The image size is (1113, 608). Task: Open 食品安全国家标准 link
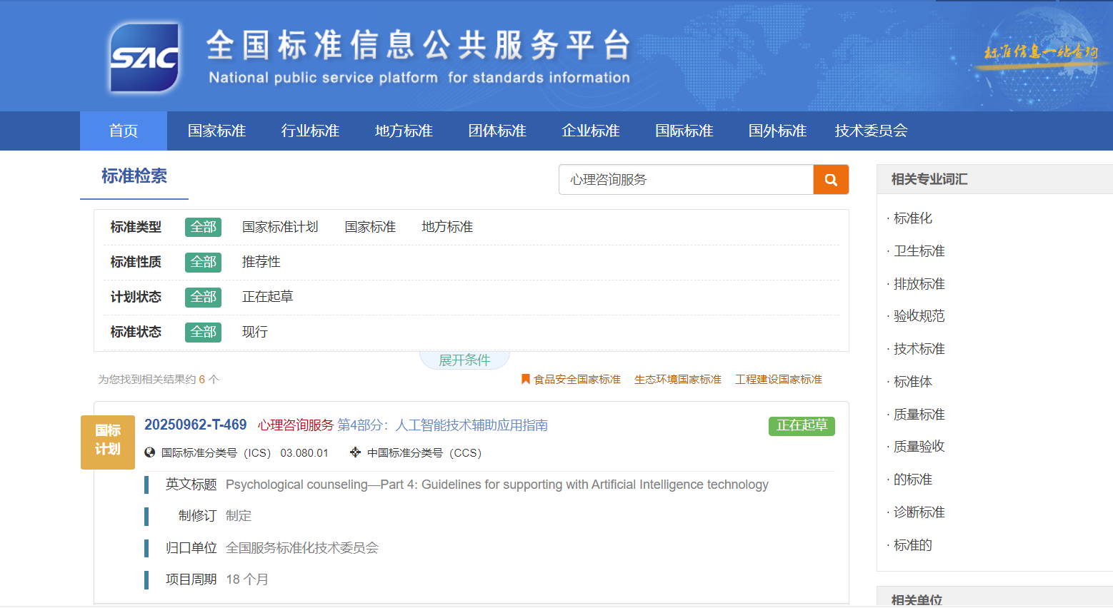(577, 380)
